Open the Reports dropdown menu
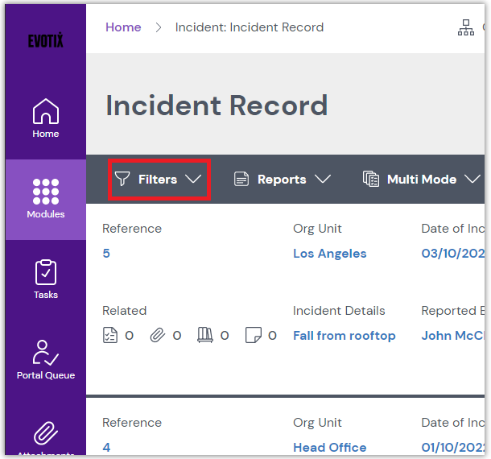Screen dimensions: 491x459 [282, 180]
